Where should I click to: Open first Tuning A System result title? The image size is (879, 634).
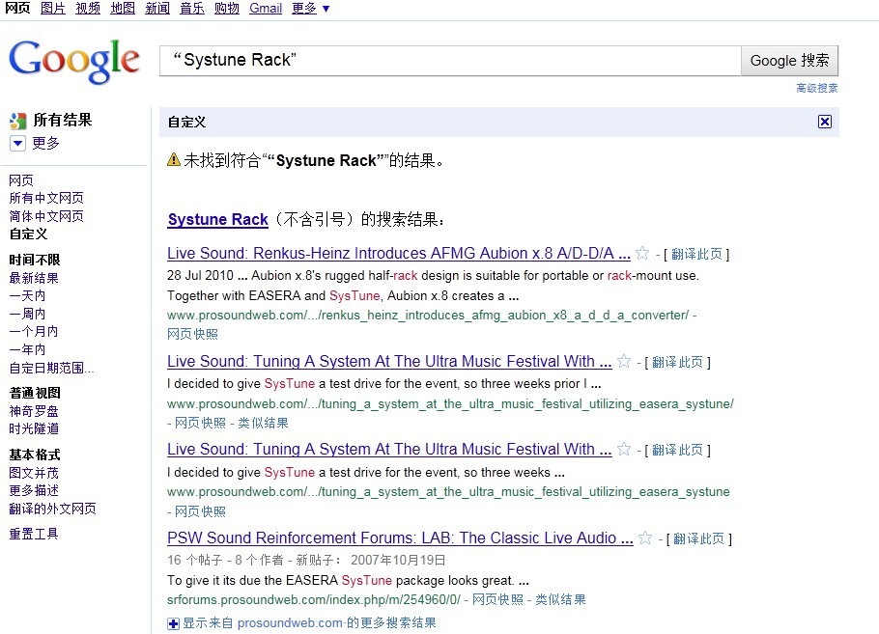click(389, 362)
